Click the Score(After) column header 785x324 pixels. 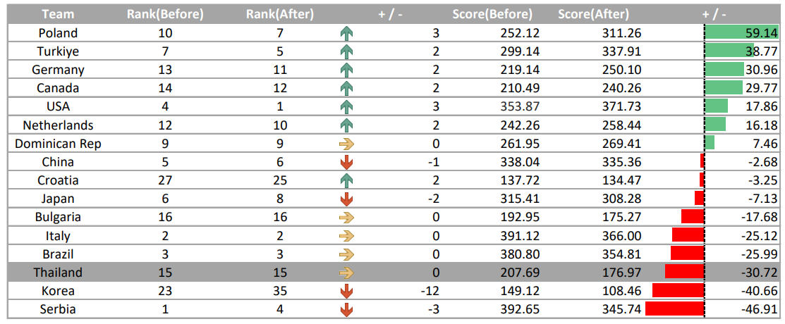(x=593, y=14)
